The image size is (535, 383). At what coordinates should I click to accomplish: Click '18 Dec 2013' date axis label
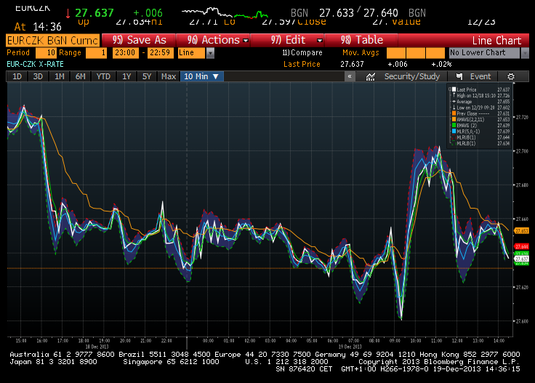click(x=97, y=347)
